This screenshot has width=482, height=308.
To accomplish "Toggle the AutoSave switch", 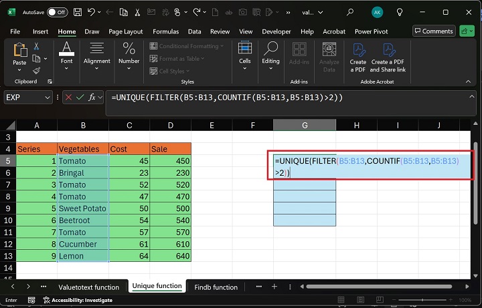I will click(x=57, y=12).
